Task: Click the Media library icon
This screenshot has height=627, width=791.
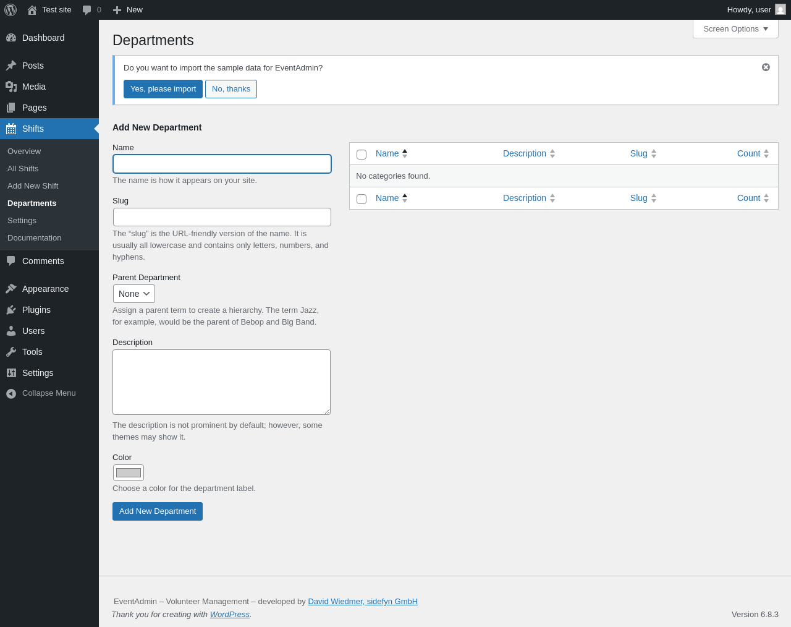Action: 11,87
